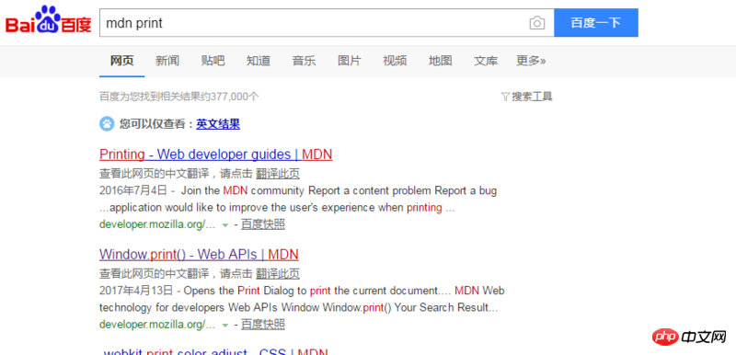Open the 贴吧 tab
Image resolution: width=736 pixels, height=355 pixels.
213,61
